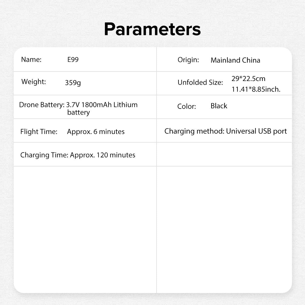
Task: Select the "Color:" label
Action: [x=187, y=106]
